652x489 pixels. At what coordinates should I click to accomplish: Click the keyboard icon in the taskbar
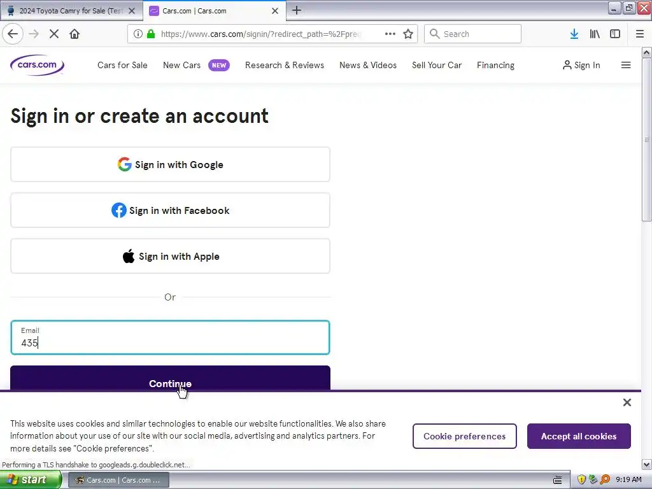pos(558,480)
